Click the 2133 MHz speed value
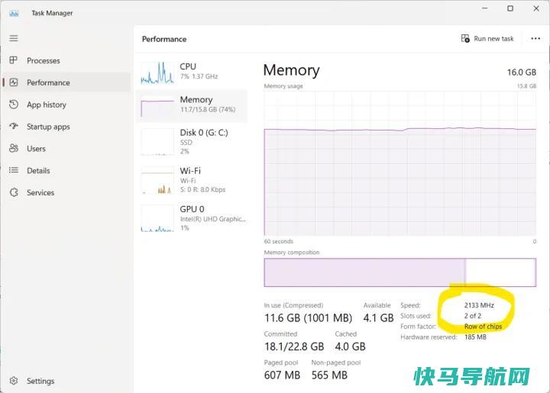This screenshot has height=393, width=550. tap(479, 305)
